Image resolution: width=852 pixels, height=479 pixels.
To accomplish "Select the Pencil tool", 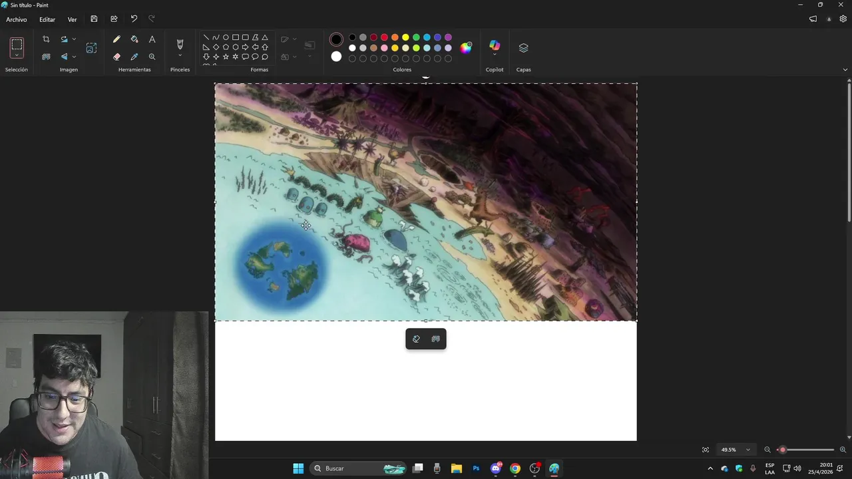I will pos(116,39).
